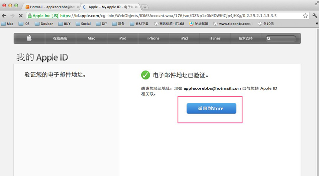Open the wrench settings menu
Image resolution: width=319 pixels, height=176 pixels.
click(315, 16)
